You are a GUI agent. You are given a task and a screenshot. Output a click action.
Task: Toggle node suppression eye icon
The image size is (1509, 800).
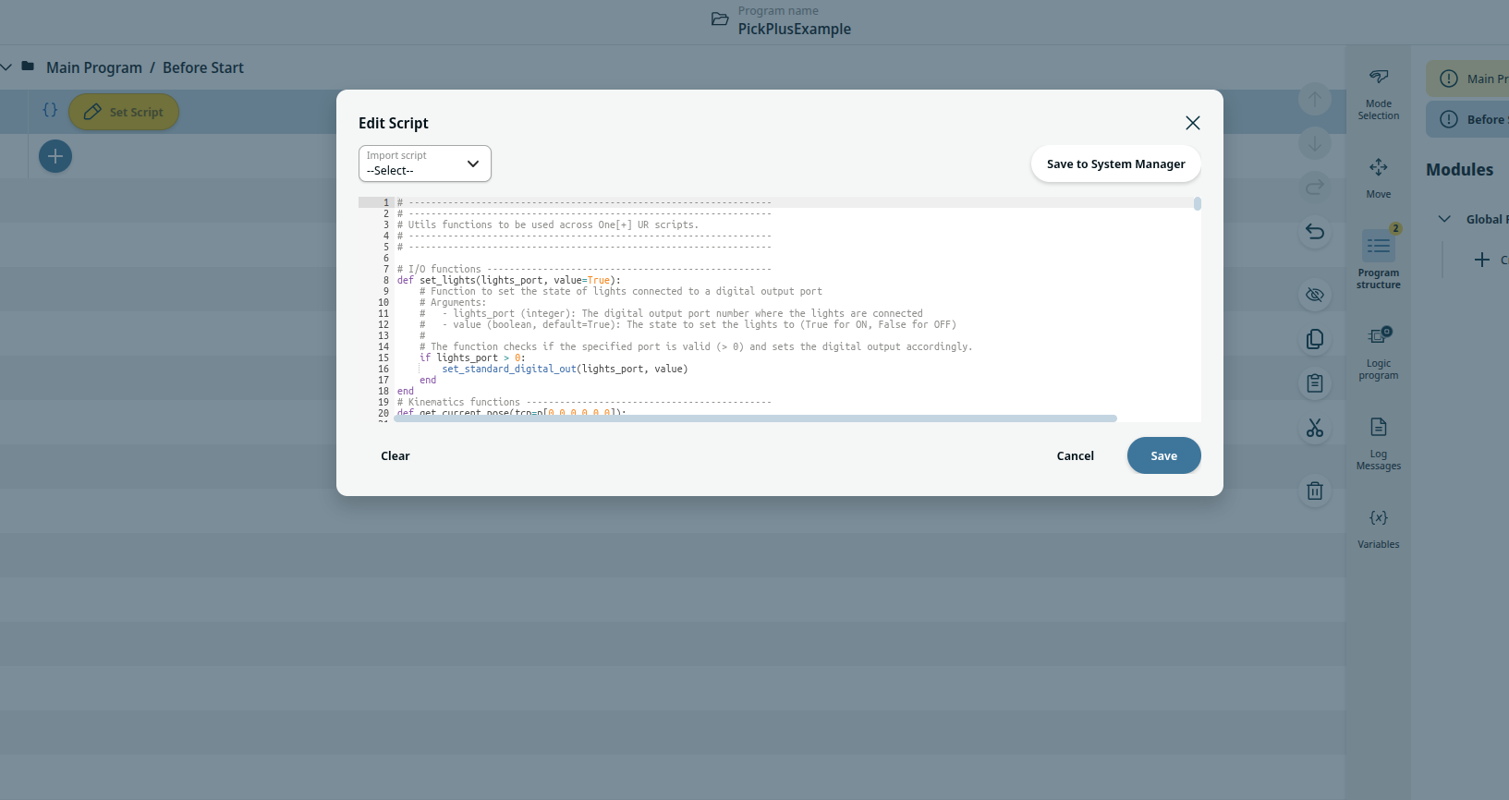(1315, 295)
